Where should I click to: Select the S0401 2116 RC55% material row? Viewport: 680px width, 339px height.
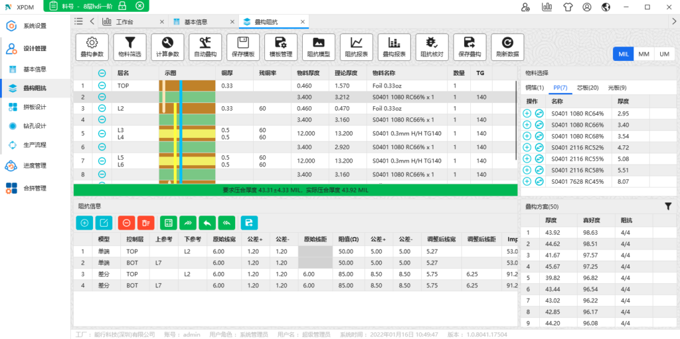[x=576, y=159]
